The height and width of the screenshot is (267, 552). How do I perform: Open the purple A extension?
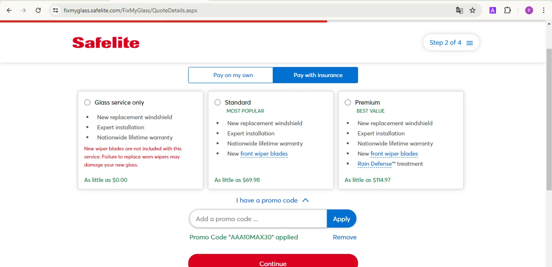(492, 10)
